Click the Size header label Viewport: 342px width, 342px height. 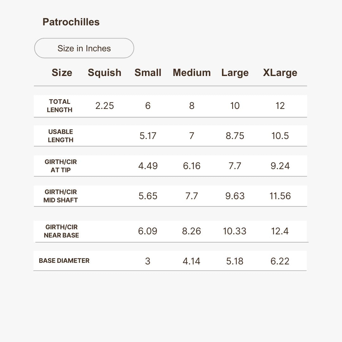(x=62, y=73)
